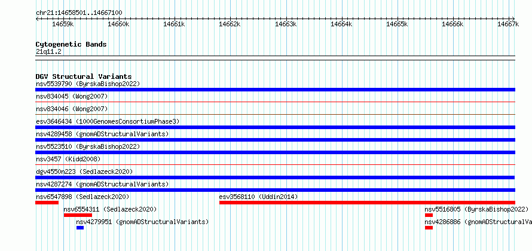Image resolution: width=532 pixels, height=251 pixels.
Task: Open variant nsv834045 (Wong2007) label
Action: pyautogui.click(x=72, y=96)
